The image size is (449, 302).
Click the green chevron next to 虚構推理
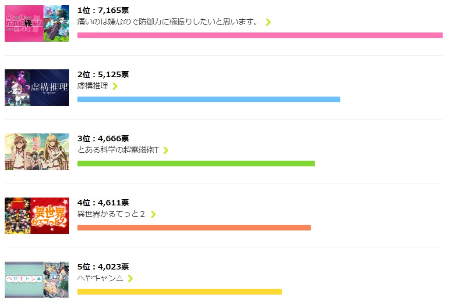coord(115,86)
